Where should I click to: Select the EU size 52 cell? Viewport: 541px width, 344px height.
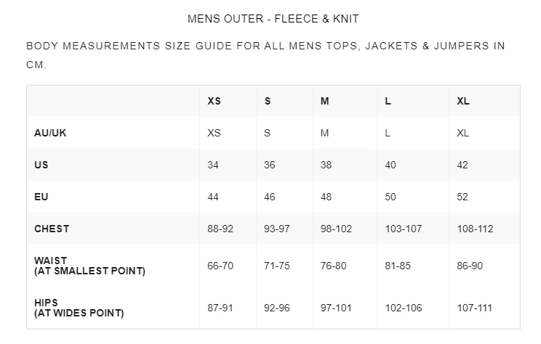click(x=462, y=197)
